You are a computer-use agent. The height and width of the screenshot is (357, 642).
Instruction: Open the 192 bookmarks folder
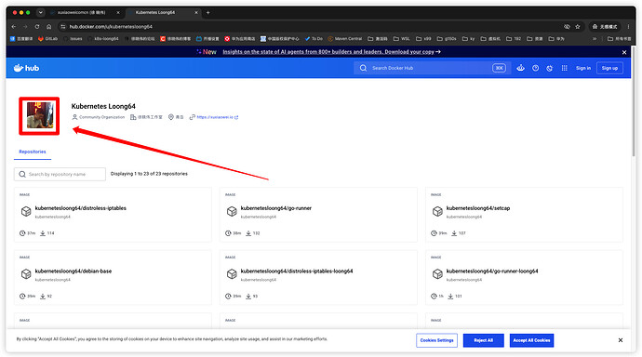[x=514, y=39]
